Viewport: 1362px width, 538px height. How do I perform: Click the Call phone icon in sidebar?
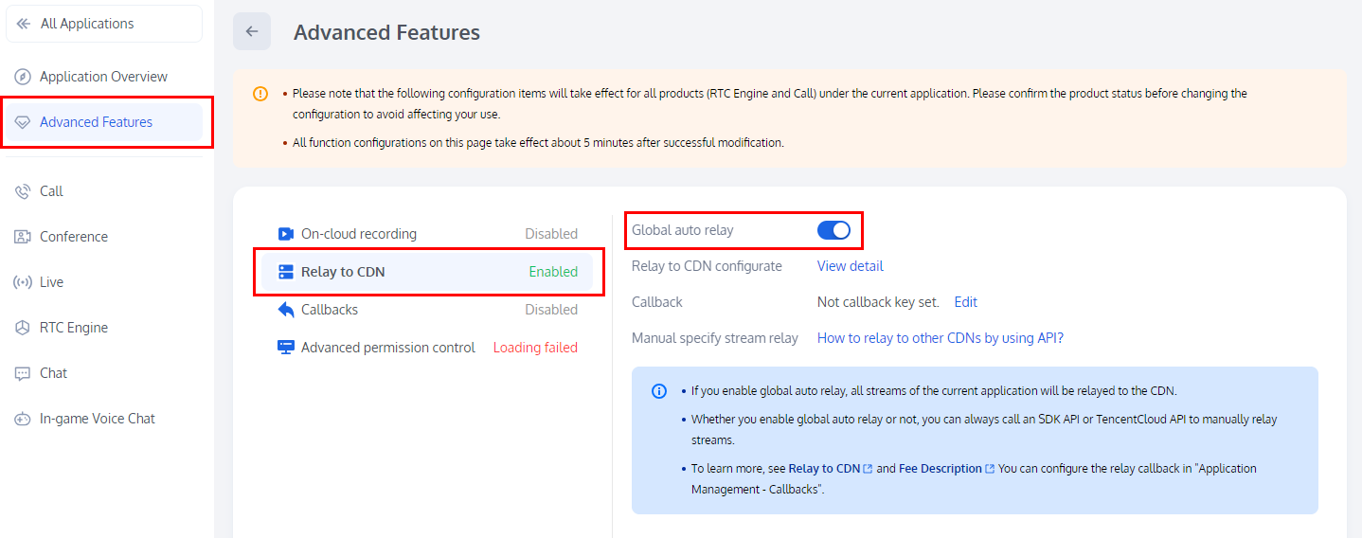point(23,191)
